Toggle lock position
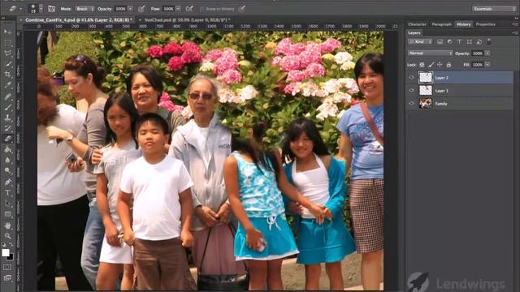Viewport: 520px width, 292px height. [440, 65]
